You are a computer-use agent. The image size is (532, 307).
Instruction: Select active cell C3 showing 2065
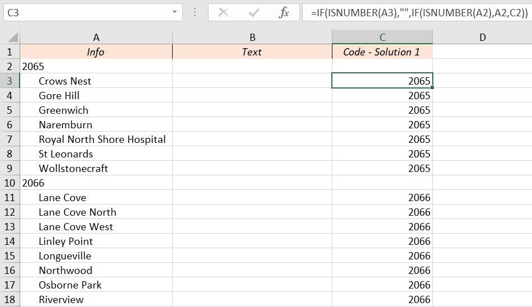coord(382,81)
